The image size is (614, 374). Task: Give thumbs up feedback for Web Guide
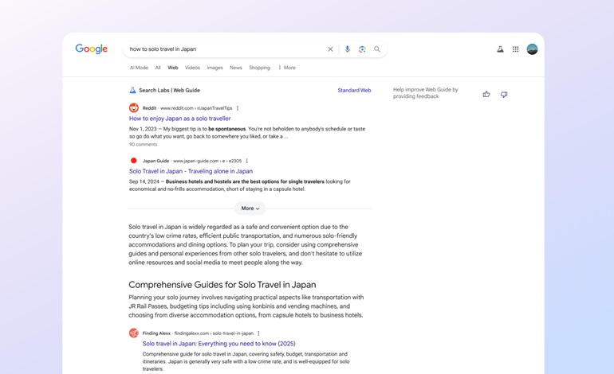point(486,94)
